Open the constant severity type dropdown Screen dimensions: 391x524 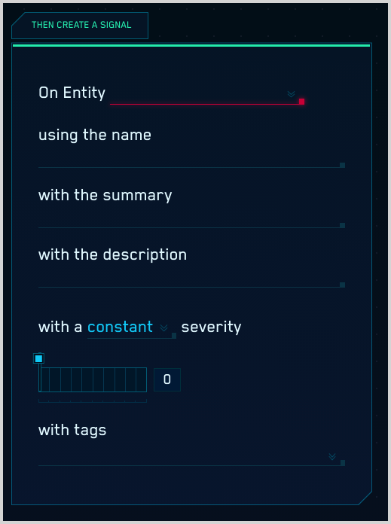point(131,328)
